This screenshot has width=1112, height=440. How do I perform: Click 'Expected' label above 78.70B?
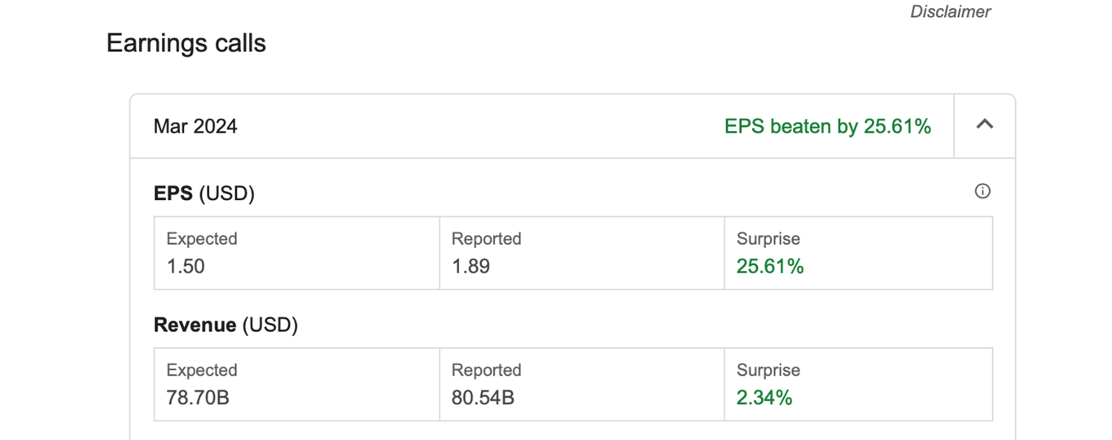[x=202, y=370]
